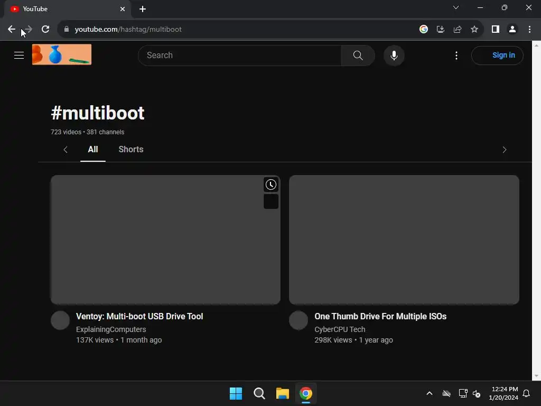Open the Windows Start menu
541x406 pixels.
tap(236, 393)
